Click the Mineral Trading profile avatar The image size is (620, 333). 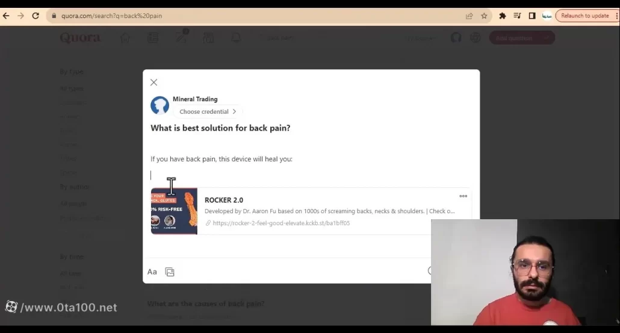coord(160,105)
